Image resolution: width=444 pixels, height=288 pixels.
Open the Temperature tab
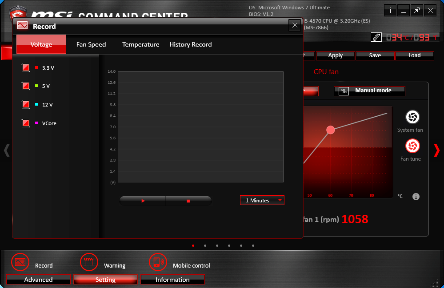coord(141,44)
